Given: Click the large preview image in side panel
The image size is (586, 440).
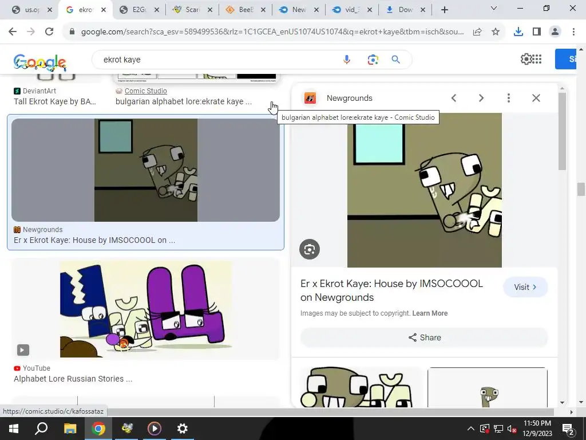Looking at the screenshot, I should [424, 190].
